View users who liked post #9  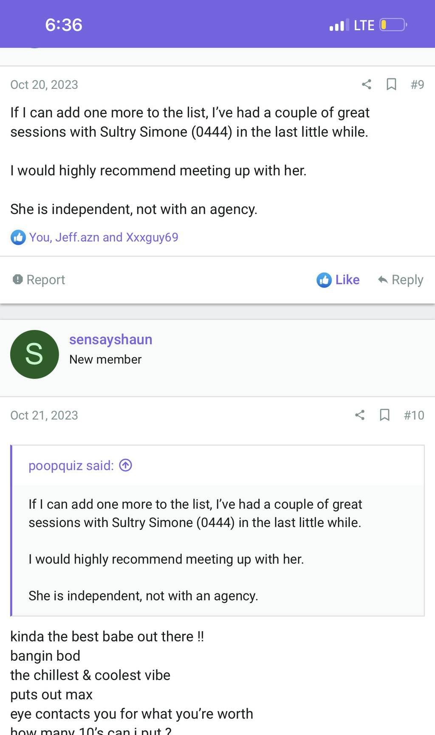coord(104,237)
